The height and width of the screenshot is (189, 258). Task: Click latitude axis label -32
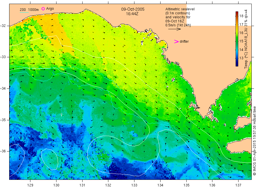(4, 26)
